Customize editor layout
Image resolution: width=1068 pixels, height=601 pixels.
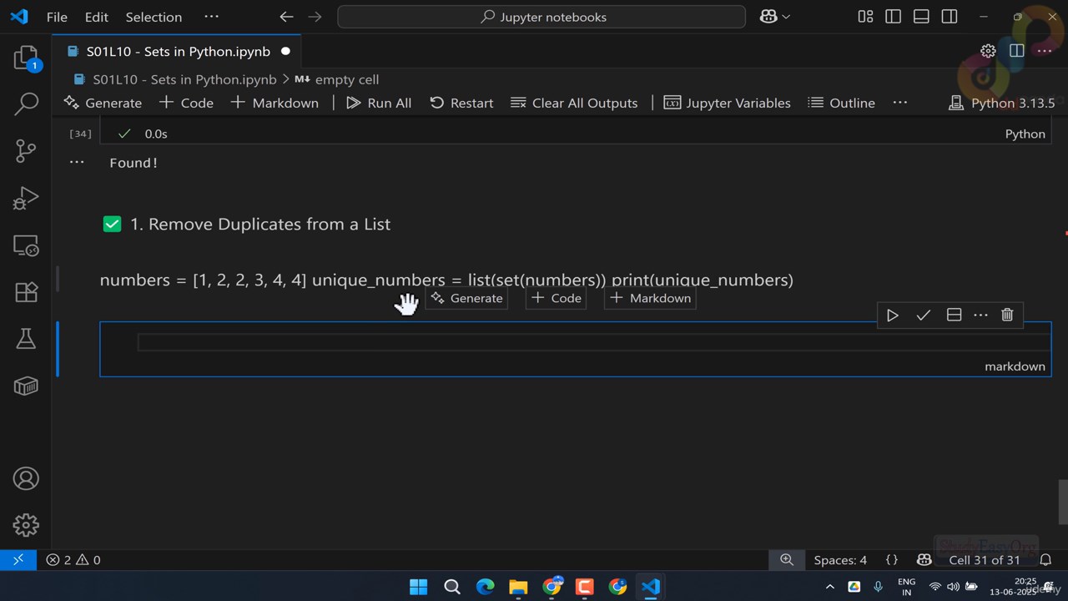[865, 17]
